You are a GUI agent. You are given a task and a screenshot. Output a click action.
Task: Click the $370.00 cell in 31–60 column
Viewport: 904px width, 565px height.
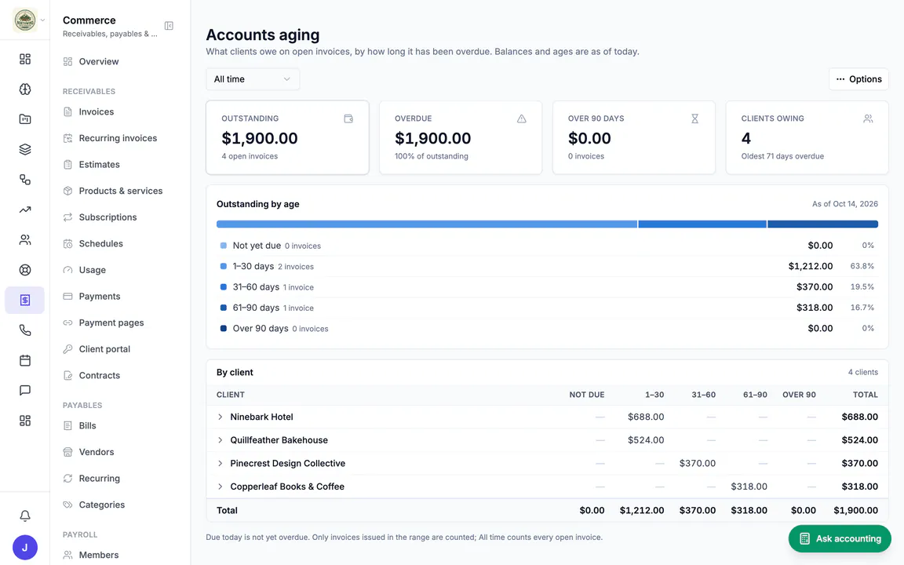pyautogui.click(x=697, y=463)
